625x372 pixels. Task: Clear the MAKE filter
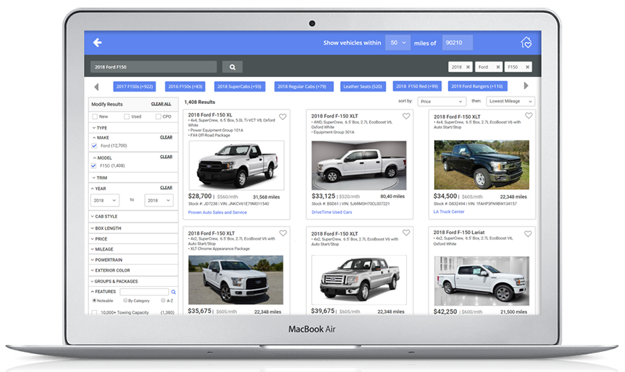pos(166,137)
